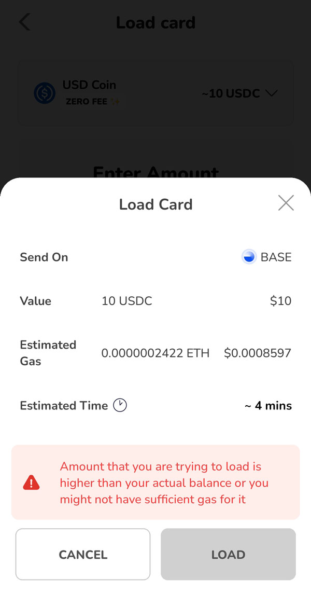Viewport: 311px width, 606px height.
Task: Tap the ZERO FEE badge
Action: [x=92, y=102]
